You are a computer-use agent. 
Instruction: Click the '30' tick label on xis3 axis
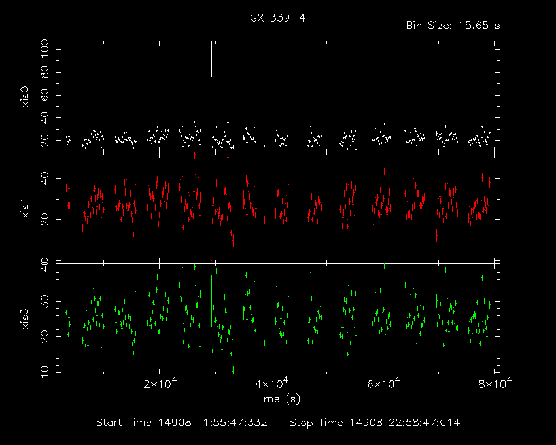coord(44,301)
